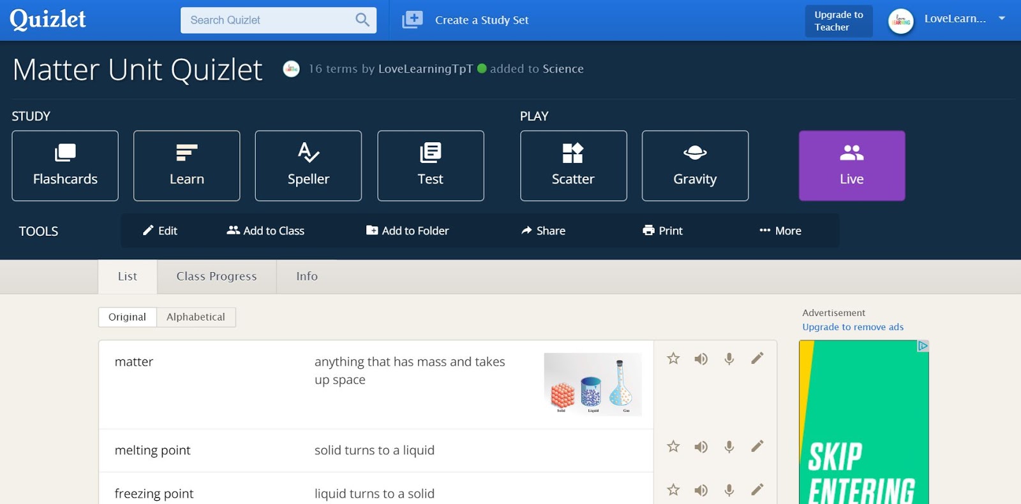
Task: Click Upgrade to Teacher button
Action: 838,21
